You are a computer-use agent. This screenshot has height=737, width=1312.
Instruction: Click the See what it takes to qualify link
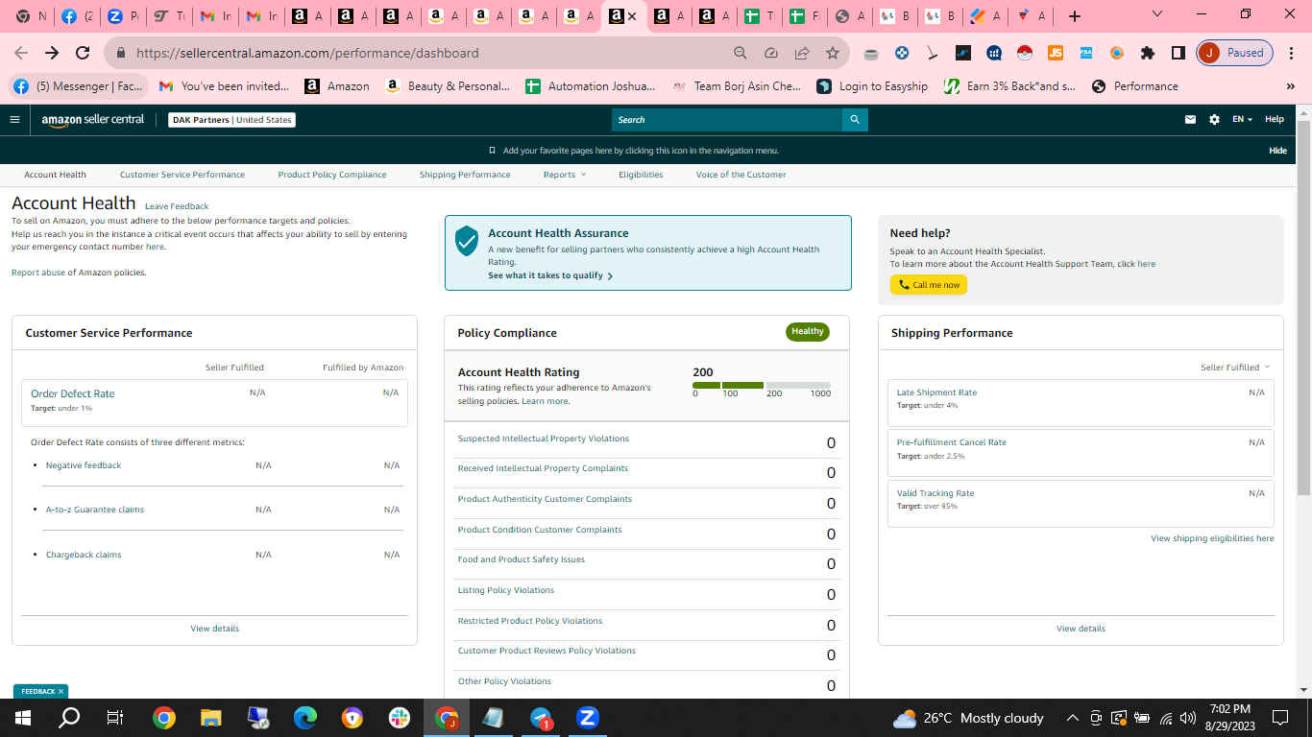550,276
